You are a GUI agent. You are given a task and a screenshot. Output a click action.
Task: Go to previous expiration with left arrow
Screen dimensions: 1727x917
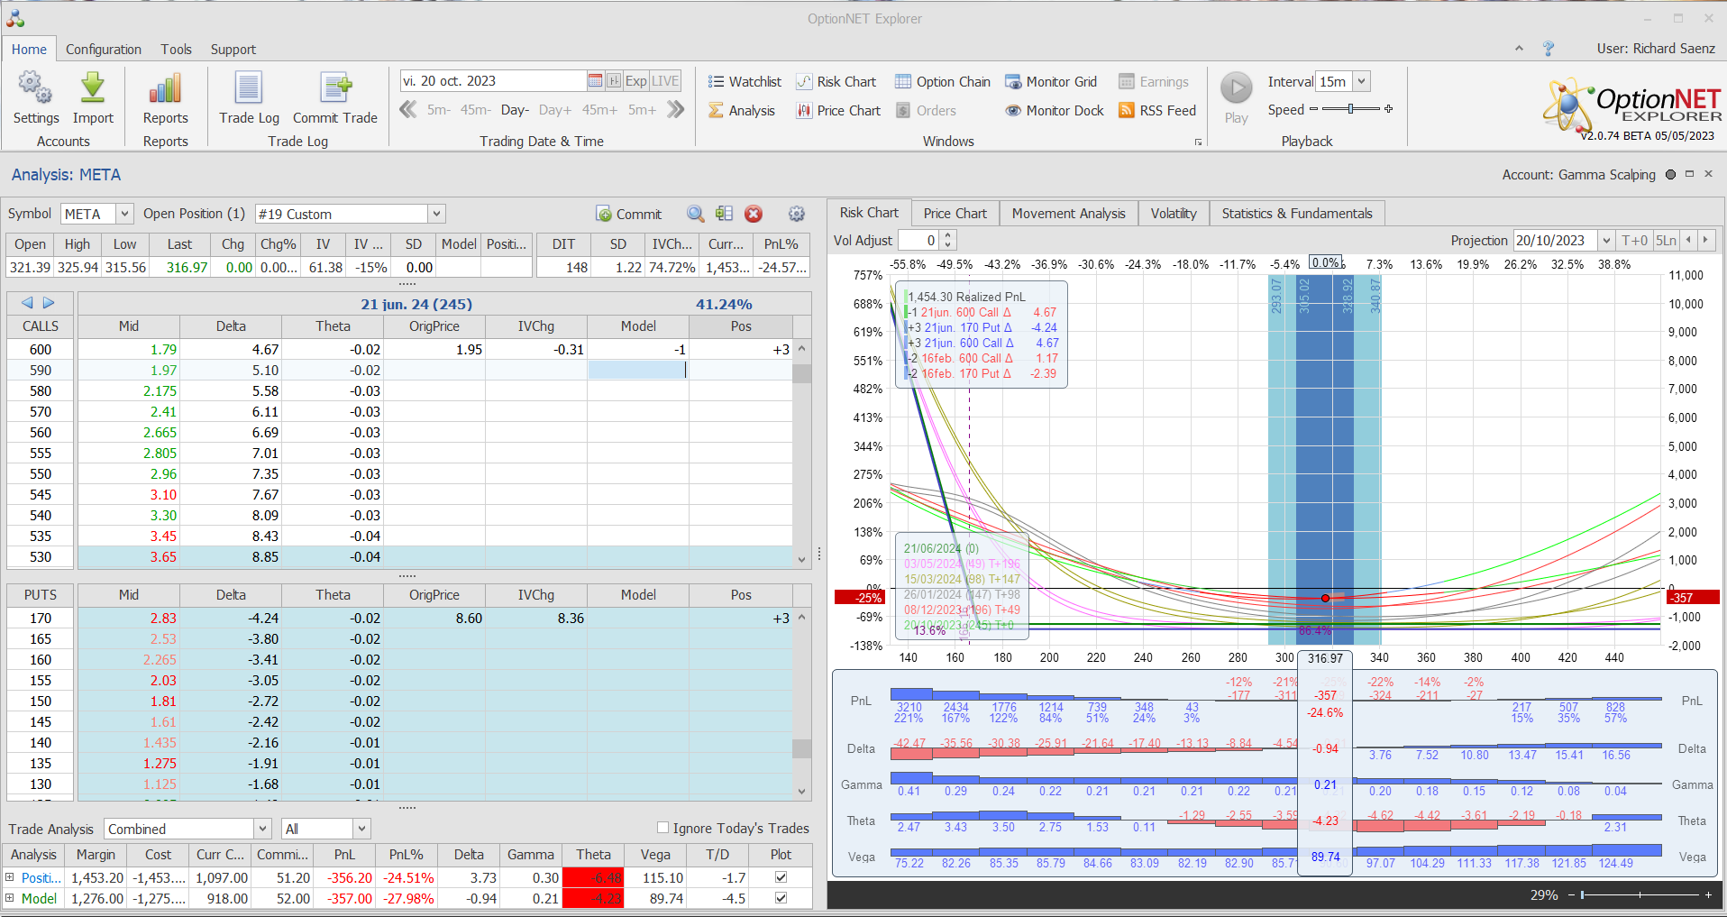[27, 303]
